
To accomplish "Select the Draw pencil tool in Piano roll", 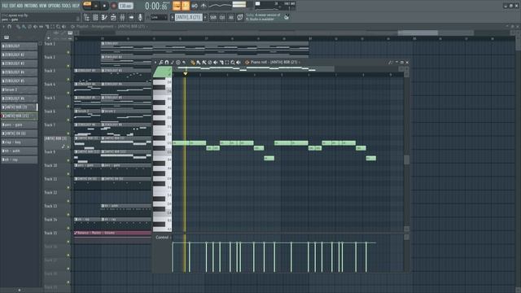I will 193,63.
